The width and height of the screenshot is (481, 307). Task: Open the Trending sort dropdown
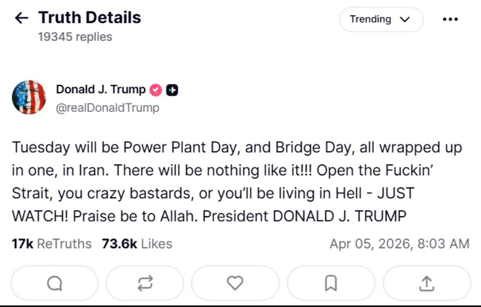(x=381, y=19)
